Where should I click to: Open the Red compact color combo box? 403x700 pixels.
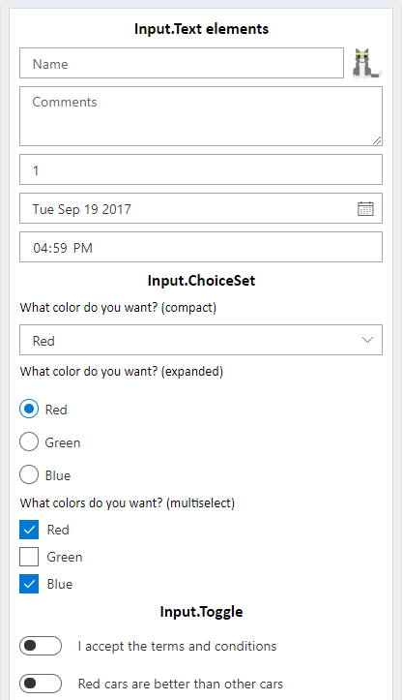click(x=201, y=340)
